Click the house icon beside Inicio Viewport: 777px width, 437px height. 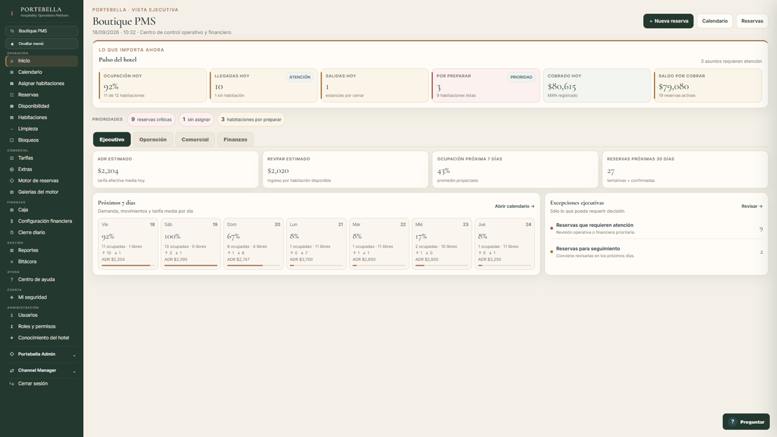point(12,61)
